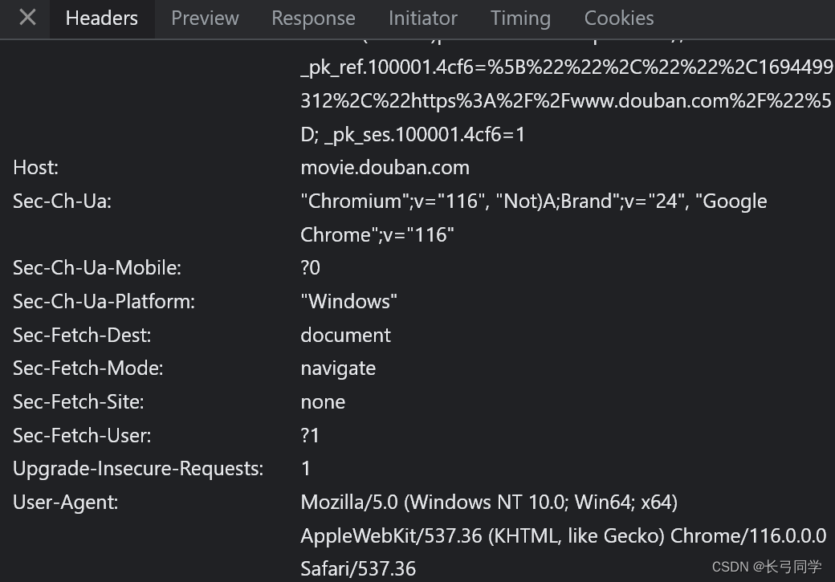This screenshot has width=835, height=582.
Task: Click the Sec-Ch-Ua-Mobile header label
Action: point(96,268)
